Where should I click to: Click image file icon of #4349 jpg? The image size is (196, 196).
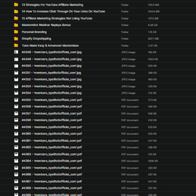16,59
